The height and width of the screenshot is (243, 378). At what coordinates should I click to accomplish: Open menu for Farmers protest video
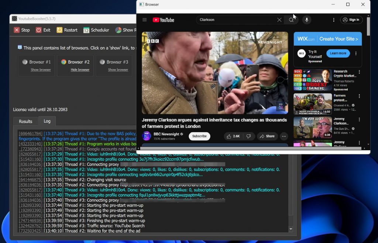[359, 96]
